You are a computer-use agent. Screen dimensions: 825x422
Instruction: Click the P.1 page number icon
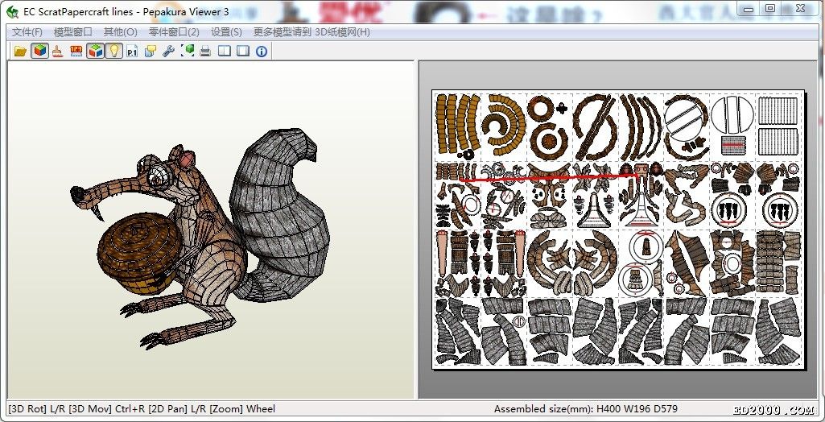132,51
